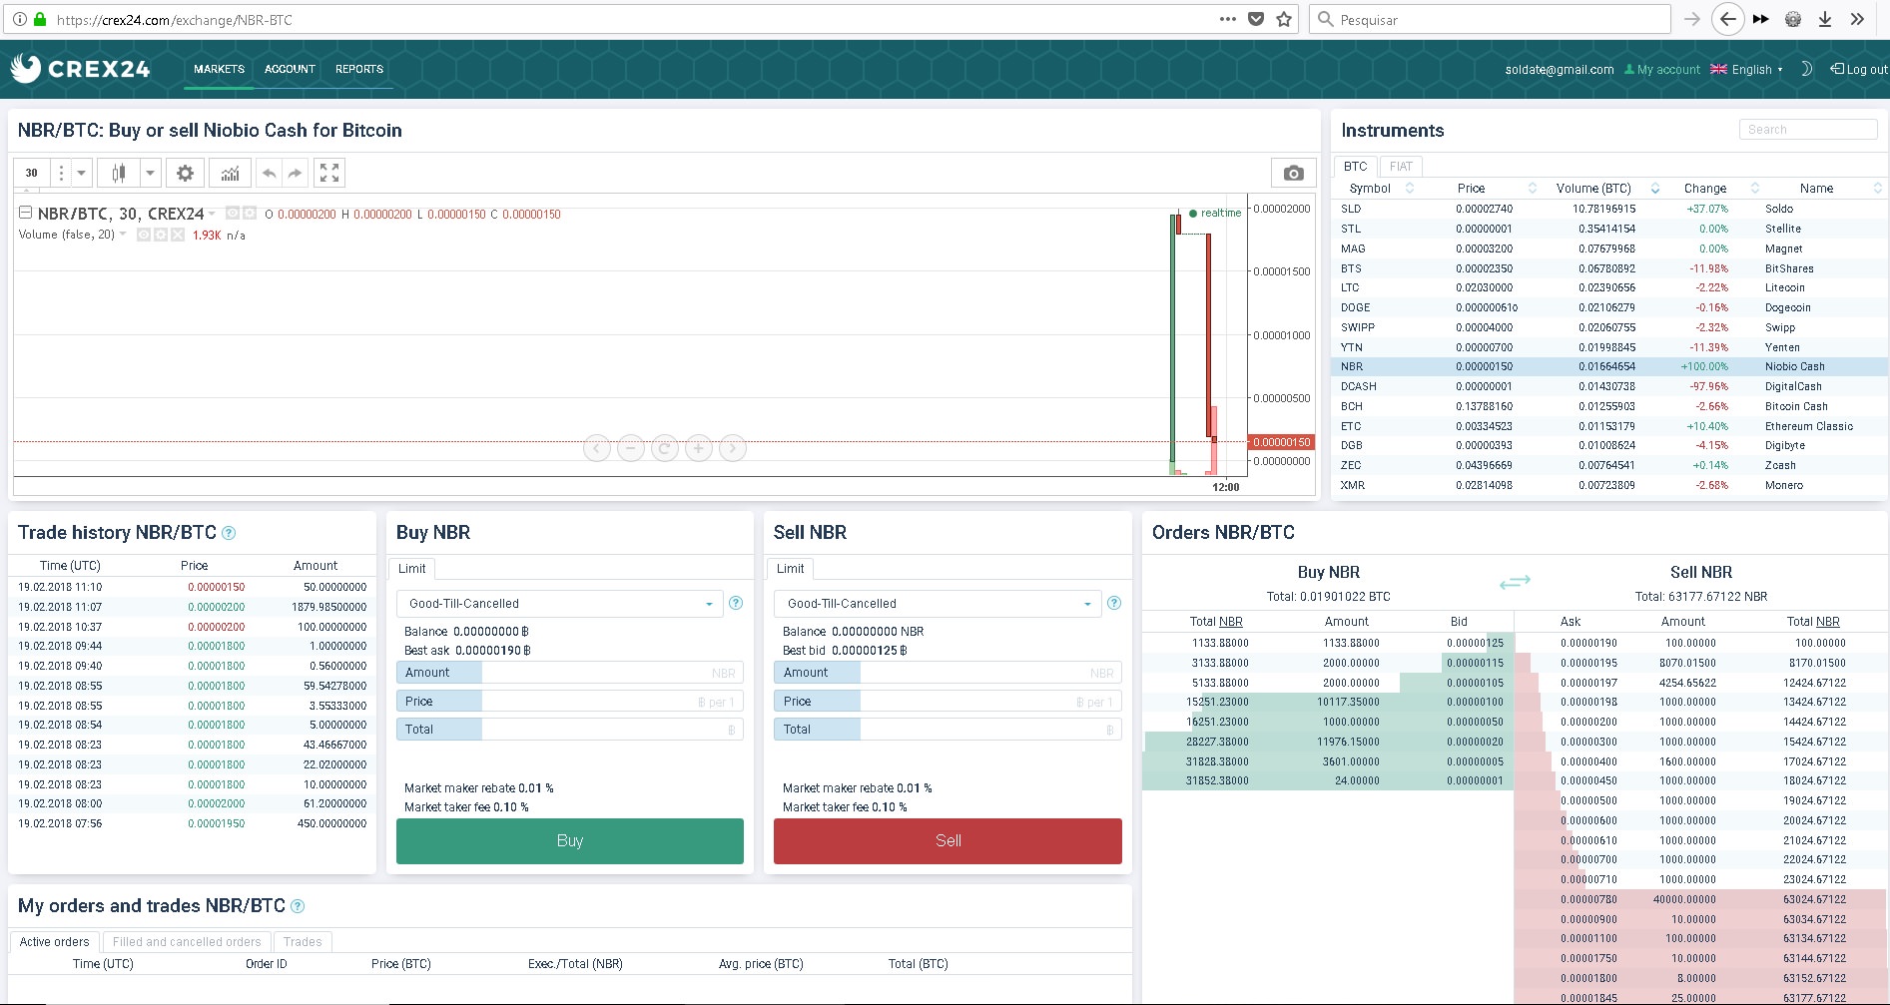Click bid 0.00000100 order row
The height and width of the screenshot is (1005, 1890).
[x=1329, y=702]
